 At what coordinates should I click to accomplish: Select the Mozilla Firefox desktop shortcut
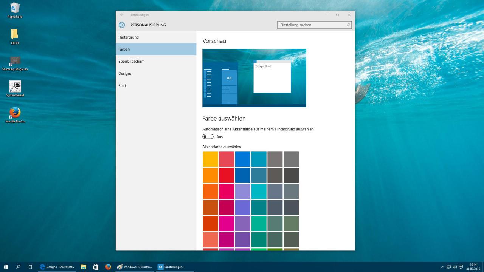point(15,115)
